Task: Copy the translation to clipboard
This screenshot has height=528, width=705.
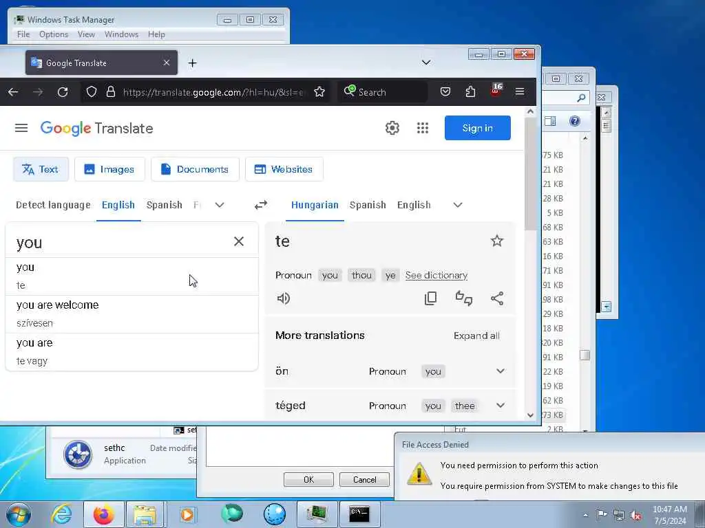Action: (430, 298)
